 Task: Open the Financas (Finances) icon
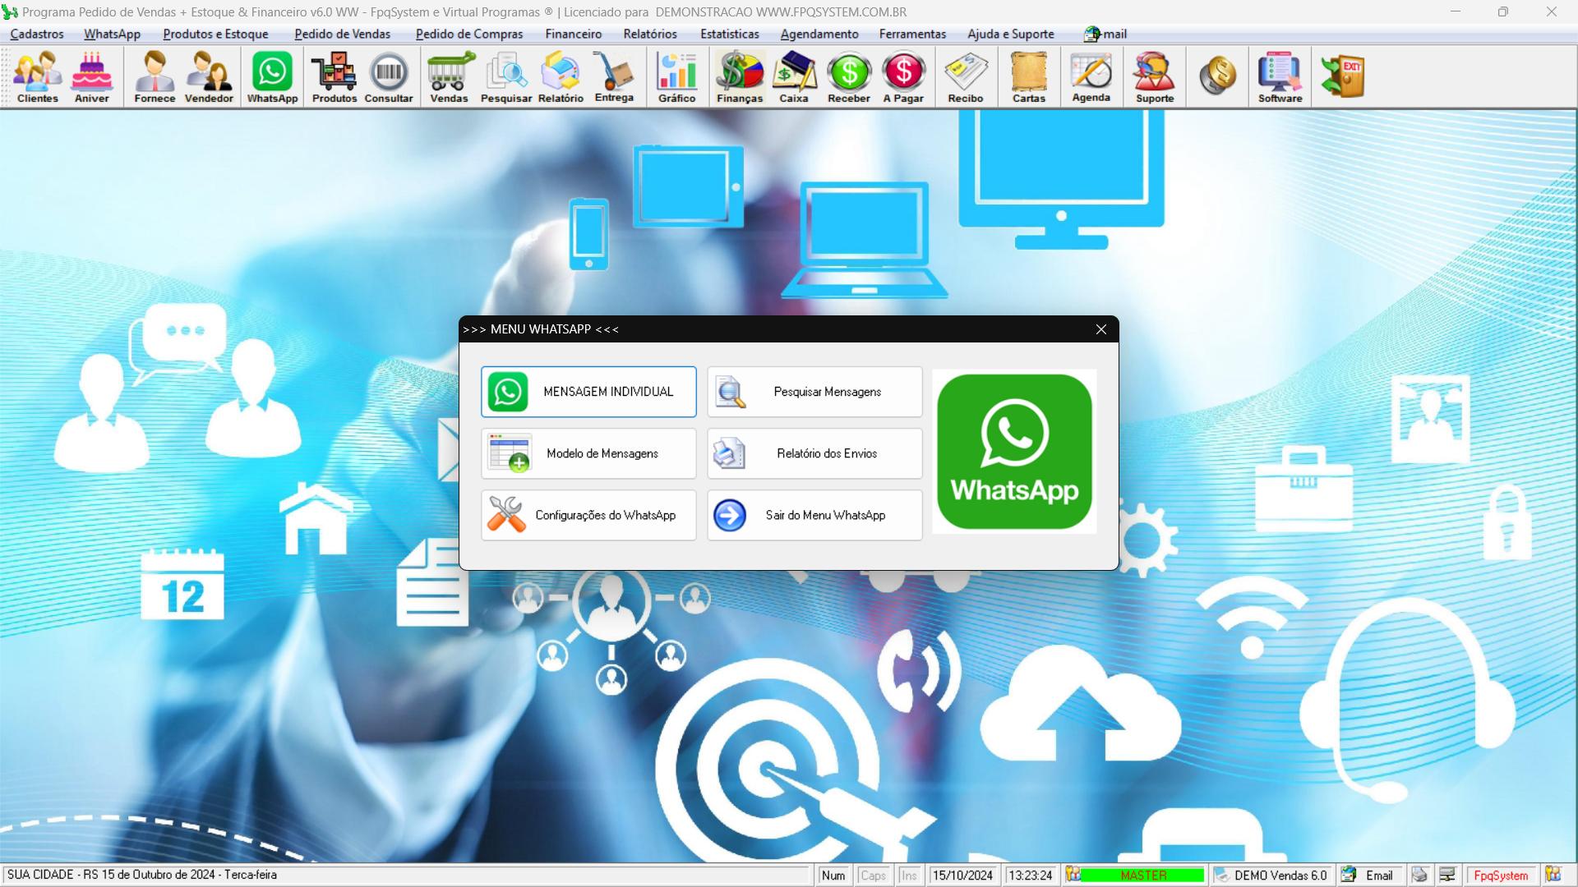[x=739, y=77]
